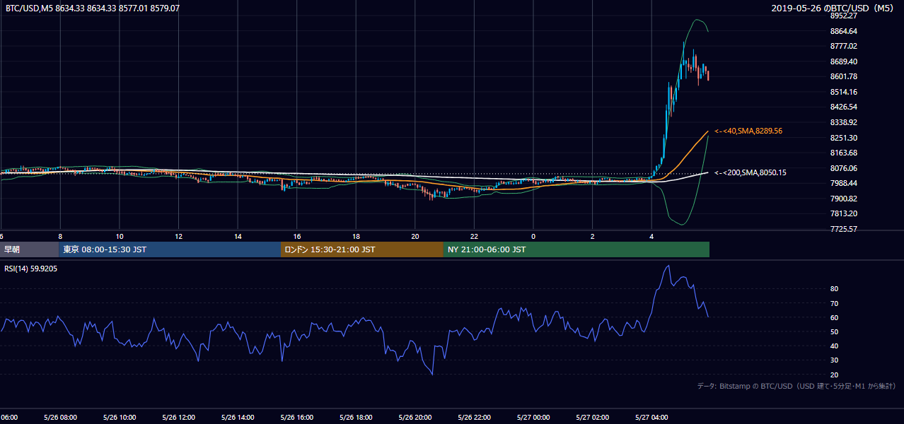Screen dimensions: 904x424
Task: Click hour tick 20 under price chart
Action: (415, 237)
